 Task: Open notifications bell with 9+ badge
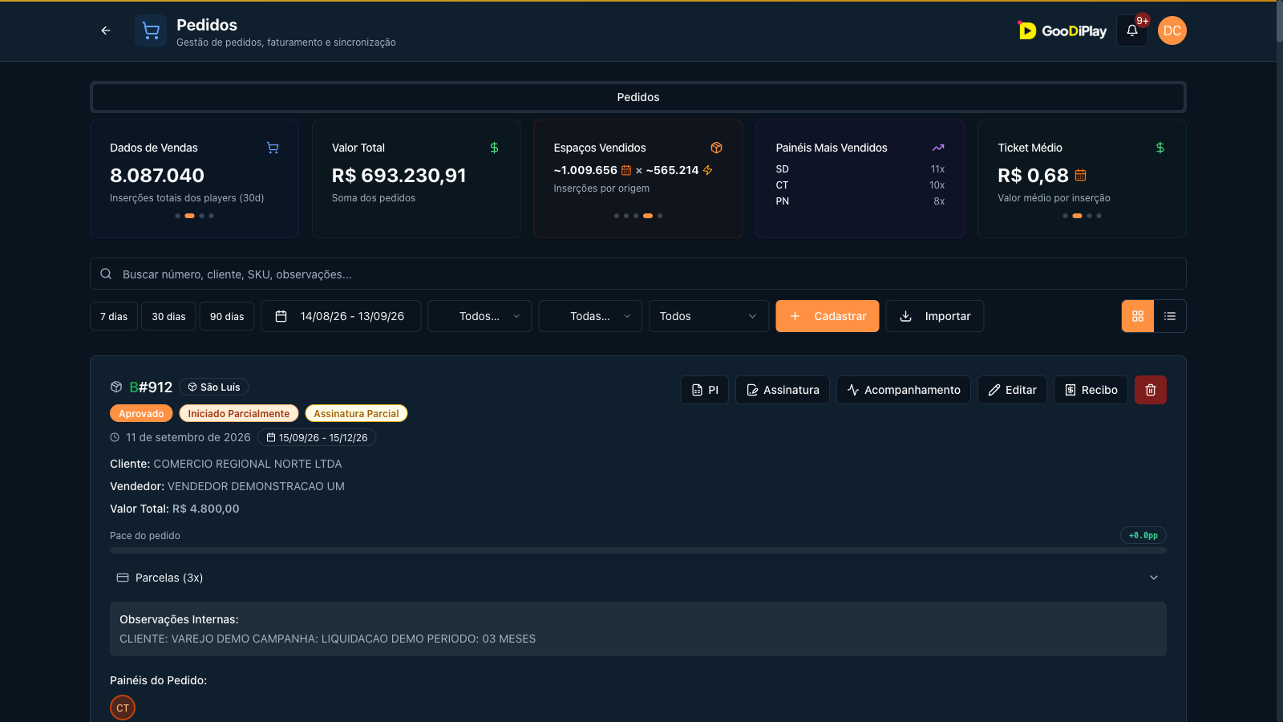(1132, 30)
